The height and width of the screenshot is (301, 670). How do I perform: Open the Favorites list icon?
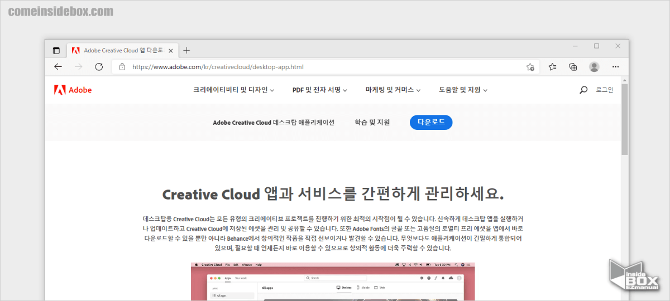pyautogui.click(x=552, y=67)
